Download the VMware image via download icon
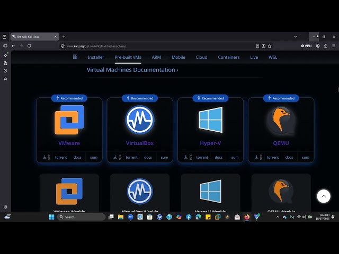This screenshot has height=254, width=339. point(44,157)
